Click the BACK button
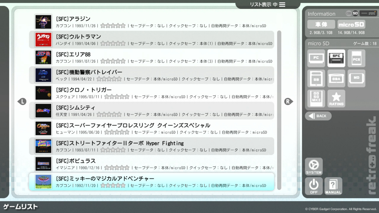Screen dimensions: 379x213 point(318,116)
